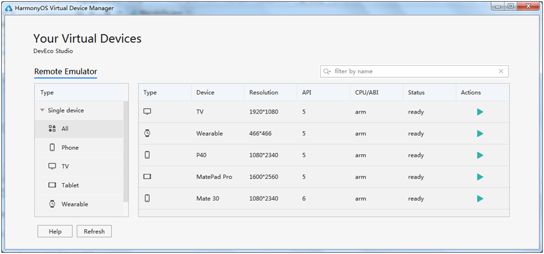
Task: Switch to Remote Emulator tab
Action: pyautogui.click(x=65, y=72)
